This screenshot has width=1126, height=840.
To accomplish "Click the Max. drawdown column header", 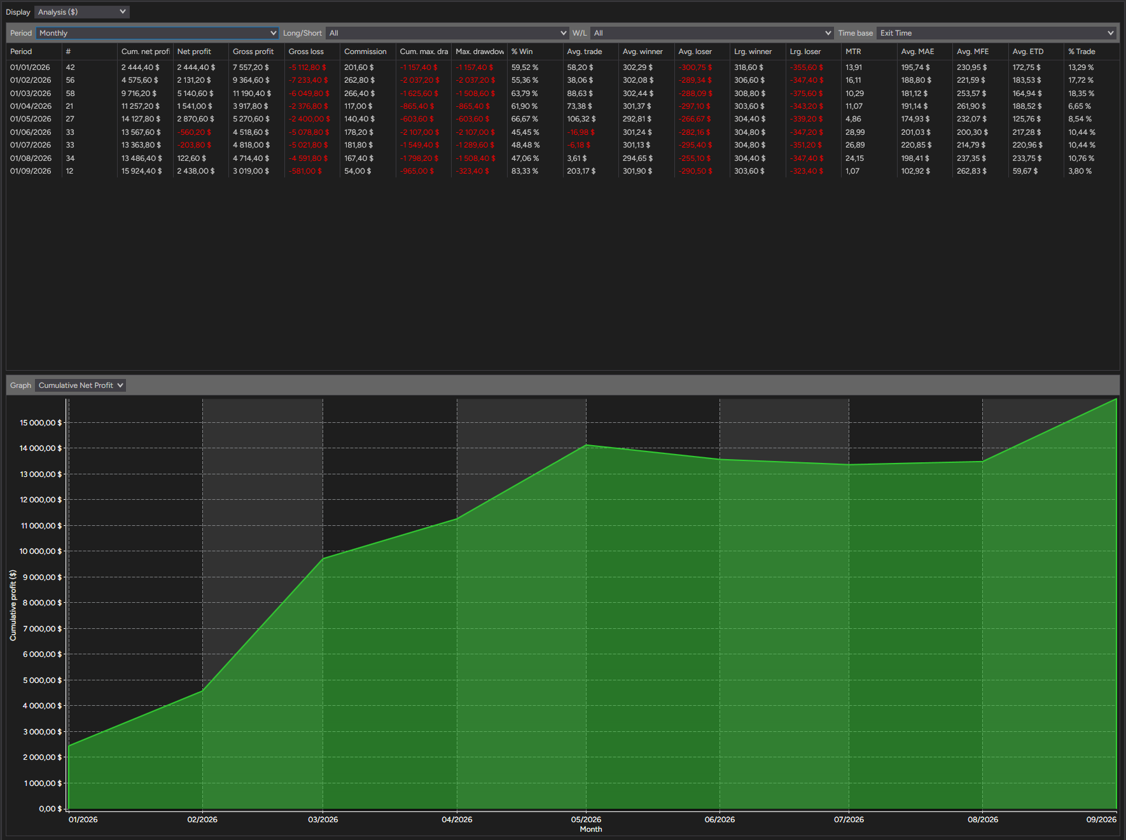I will point(480,52).
